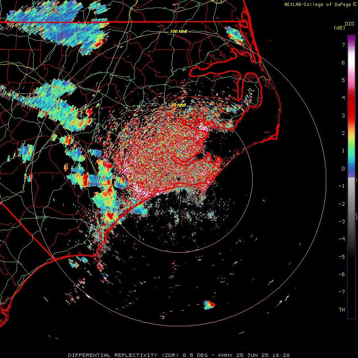Screen dimensions: 358x358
Task: Click the isolated ZDR echo offshore to the south
Action: [209, 305]
